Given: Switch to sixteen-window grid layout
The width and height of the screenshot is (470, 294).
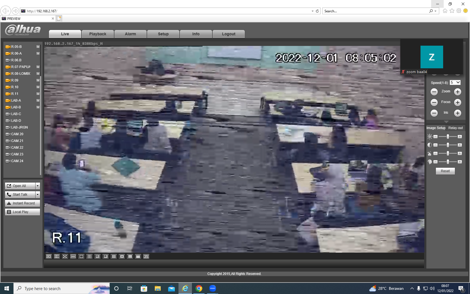Looking at the screenshot, I should click(x=130, y=256).
